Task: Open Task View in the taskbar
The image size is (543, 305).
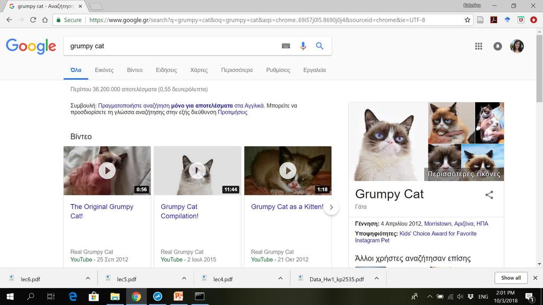Action: pyautogui.click(x=51, y=297)
